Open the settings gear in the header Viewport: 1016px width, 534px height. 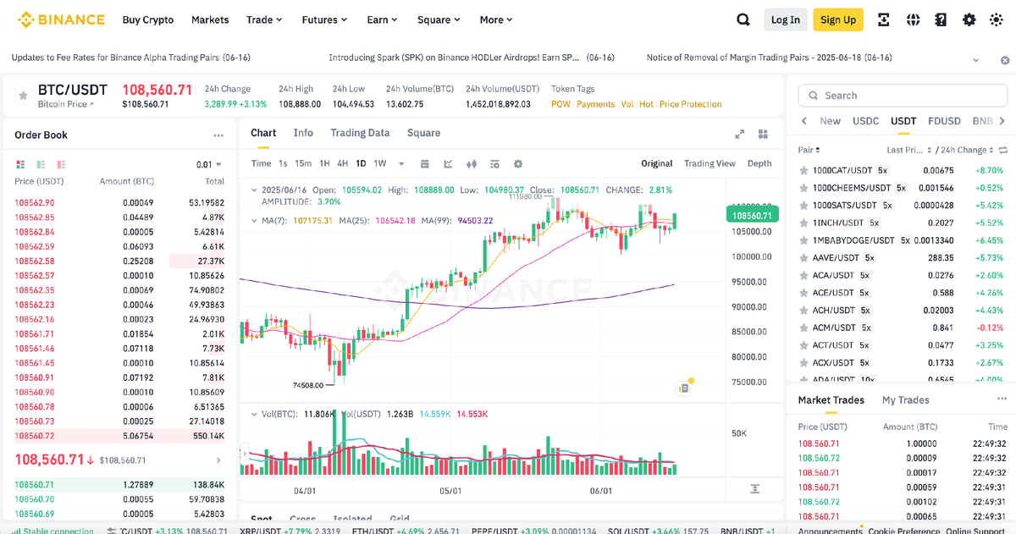click(x=969, y=19)
